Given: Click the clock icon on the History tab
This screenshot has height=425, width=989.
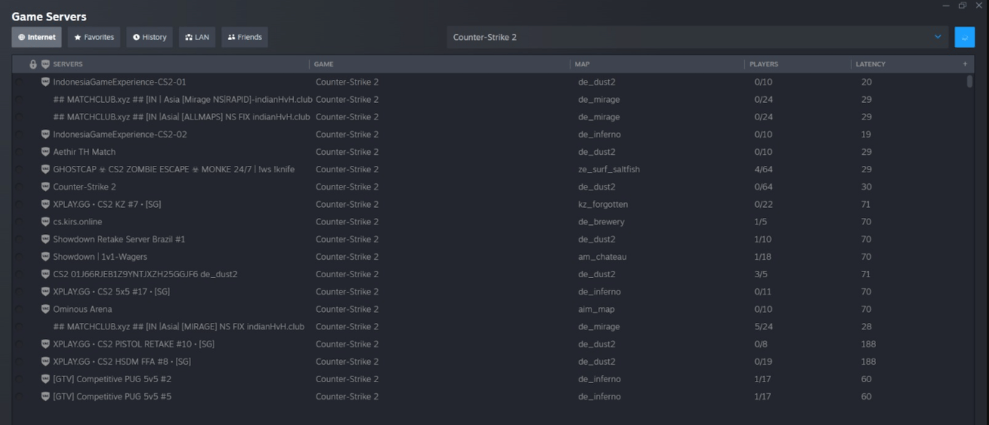Looking at the screenshot, I should tap(135, 37).
